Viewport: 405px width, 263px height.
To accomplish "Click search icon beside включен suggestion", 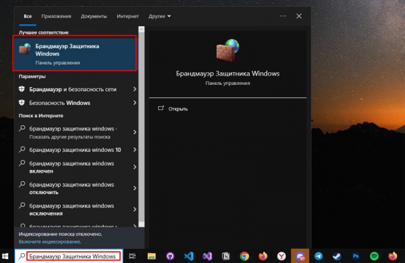I will tap(22, 163).
